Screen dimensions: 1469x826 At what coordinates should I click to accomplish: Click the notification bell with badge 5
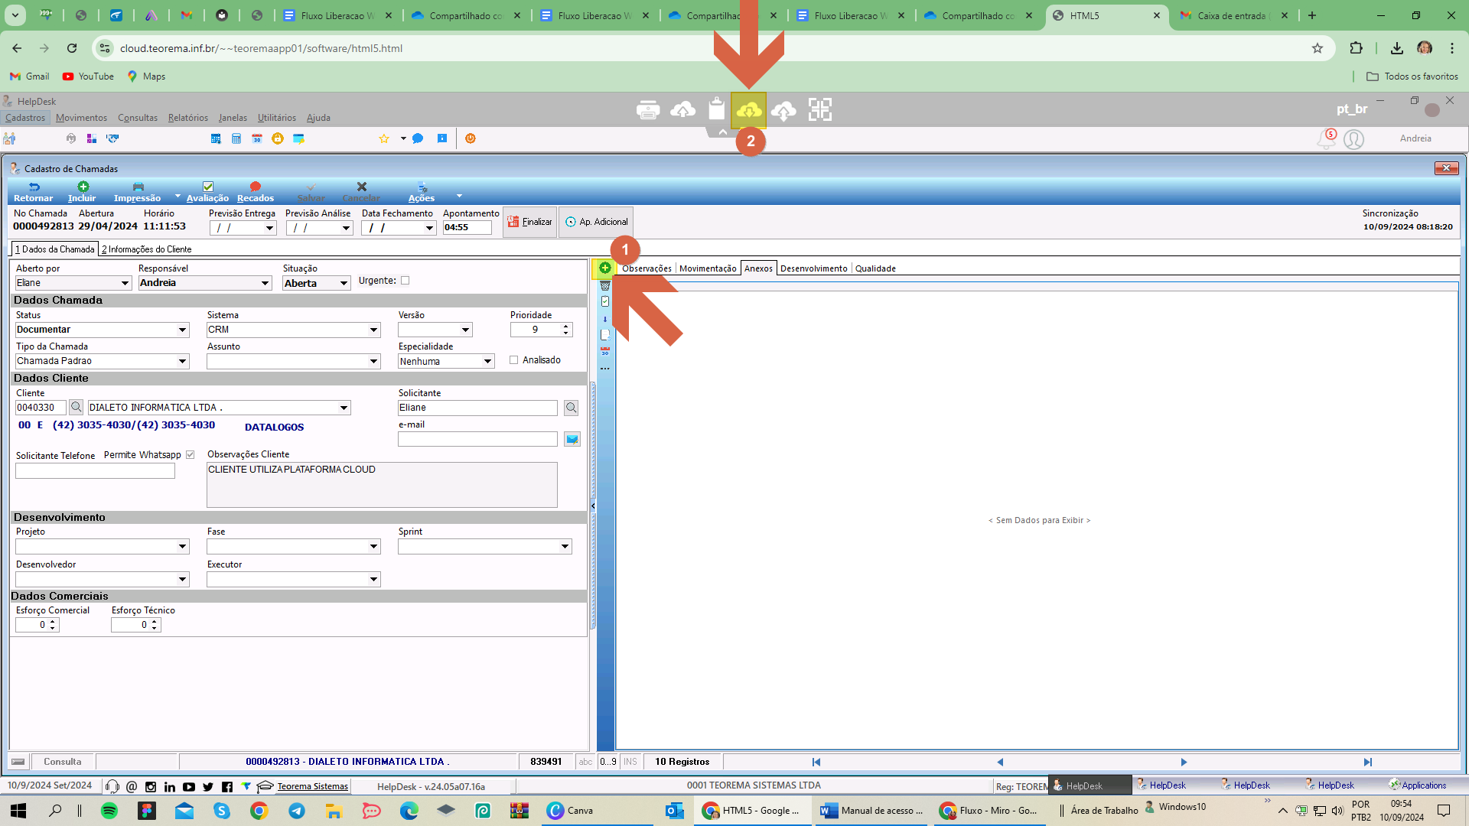point(1326,138)
